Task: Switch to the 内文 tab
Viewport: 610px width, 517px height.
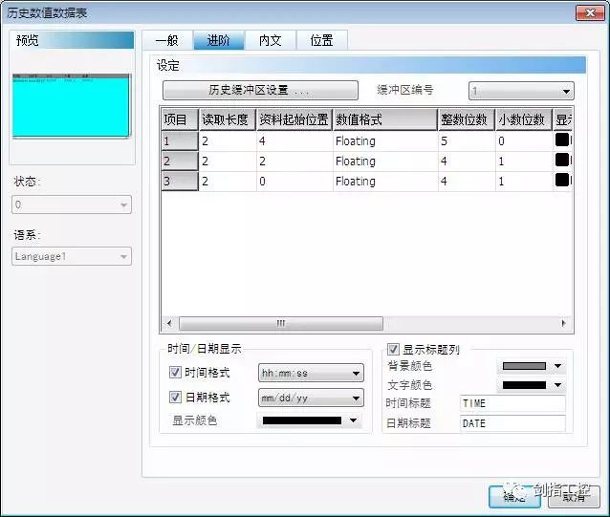Action: [x=270, y=40]
